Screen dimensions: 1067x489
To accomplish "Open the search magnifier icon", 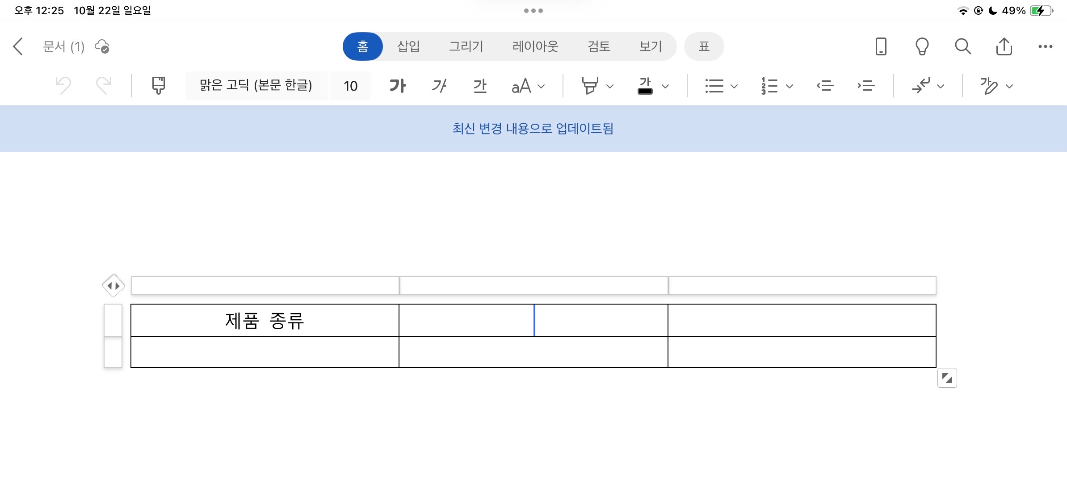I will (x=962, y=46).
